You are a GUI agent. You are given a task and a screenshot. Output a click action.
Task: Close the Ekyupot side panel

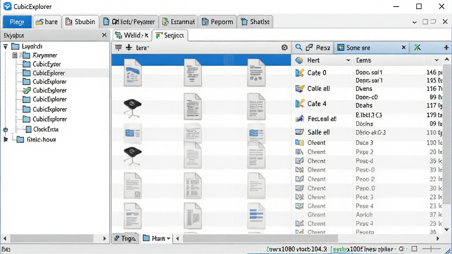[104, 35]
